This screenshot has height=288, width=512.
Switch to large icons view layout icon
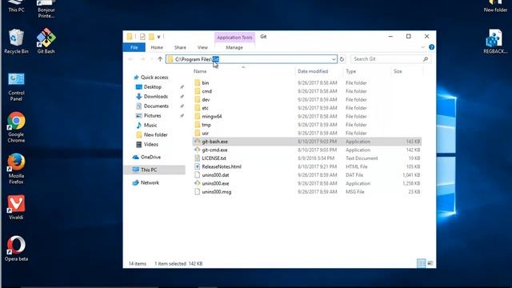430,263
